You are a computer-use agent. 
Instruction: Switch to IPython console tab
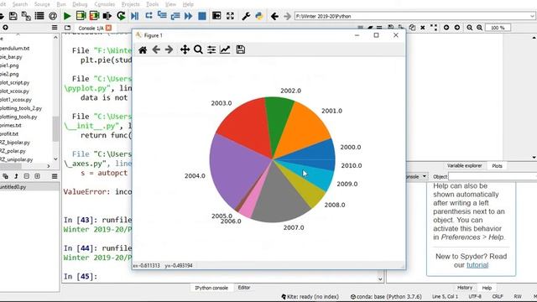click(211, 288)
